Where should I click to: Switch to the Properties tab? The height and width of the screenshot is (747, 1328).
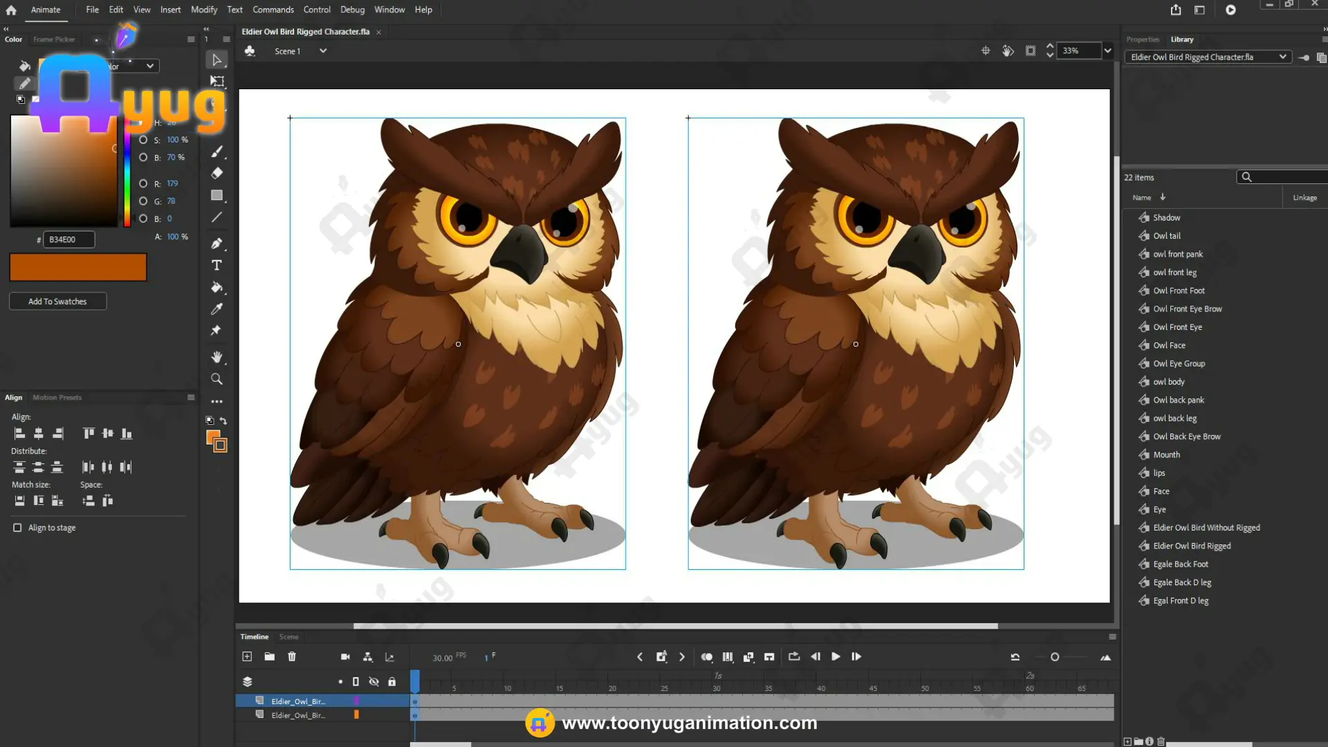pyautogui.click(x=1142, y=39)
